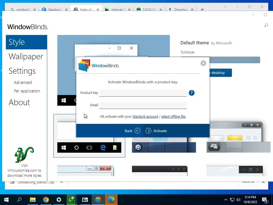The width and height of the screenshot is (273, 205).
Task: Close the WindowBlinds activation dialog
Action: 203,63
